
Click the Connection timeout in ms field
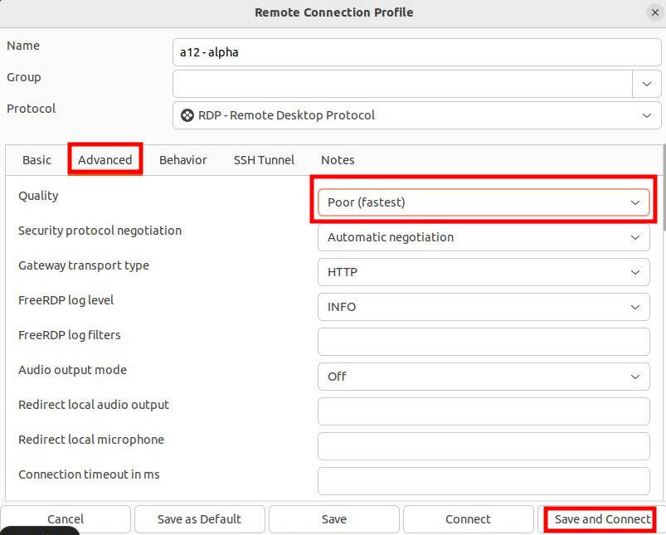coord(483,481)
